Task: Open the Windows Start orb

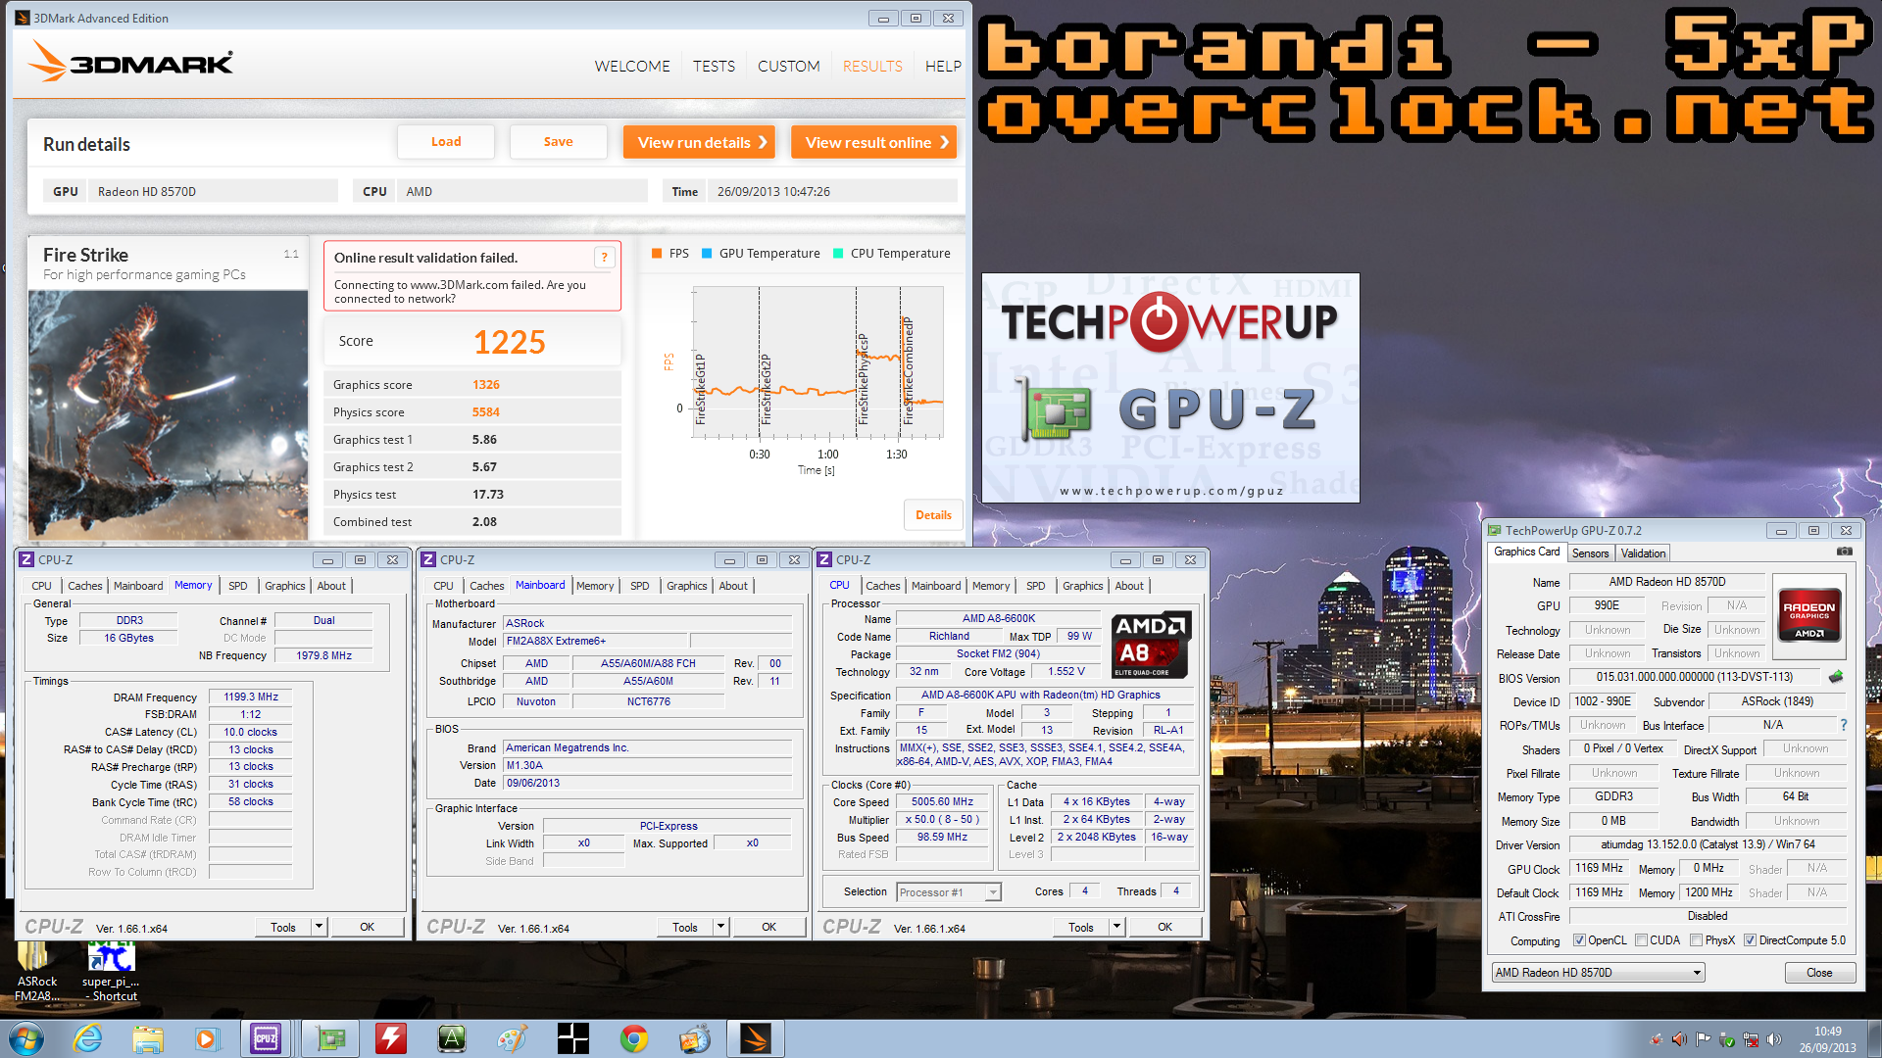Action: coord(25,1038)
